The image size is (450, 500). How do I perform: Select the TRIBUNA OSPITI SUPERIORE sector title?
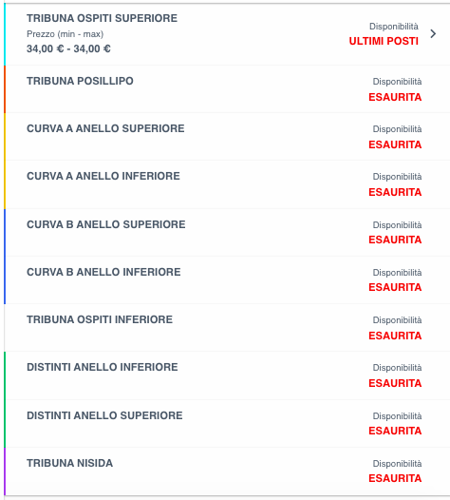(x=102, y=18)
